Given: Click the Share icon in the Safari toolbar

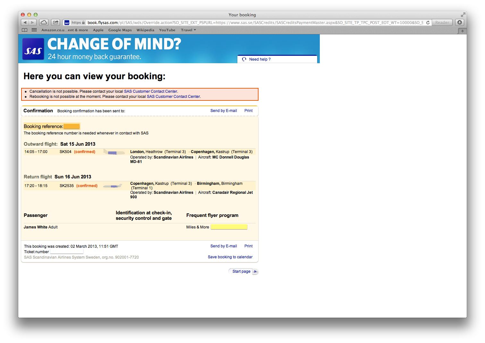Looking at the screenshot, I should [x=56, y=22].
